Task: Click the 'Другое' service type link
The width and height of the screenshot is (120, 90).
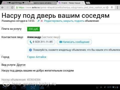Action: tap(21, 65)
